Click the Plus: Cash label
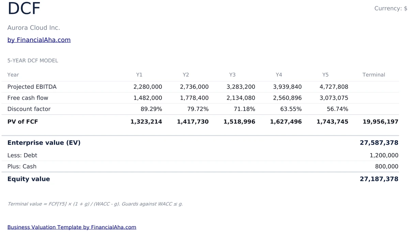 click(22, 167)
